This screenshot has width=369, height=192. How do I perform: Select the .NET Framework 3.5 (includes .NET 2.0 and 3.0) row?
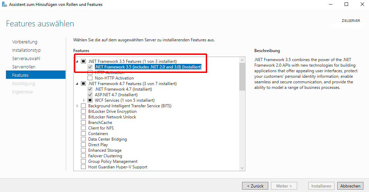[x=148, y=67]
